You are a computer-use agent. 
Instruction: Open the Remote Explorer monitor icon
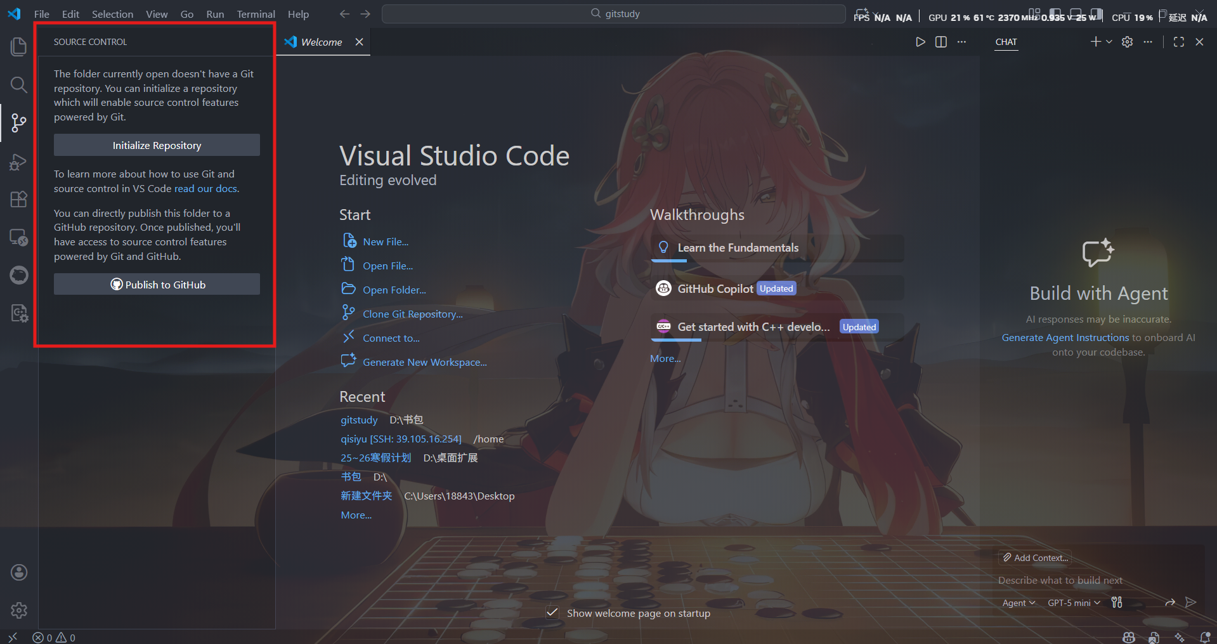click(x=19, y=237)
